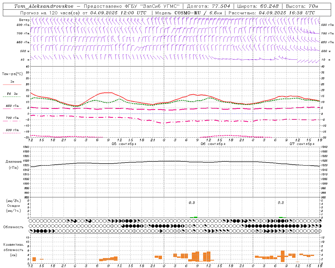Click the elevation text Высота: 70м

click(x=302, y=6)
